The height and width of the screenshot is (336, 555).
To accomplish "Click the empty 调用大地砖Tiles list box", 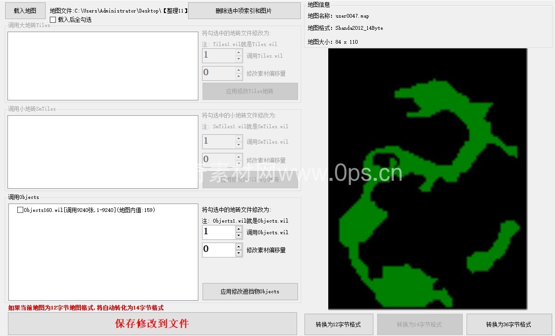I will point(103,66).
